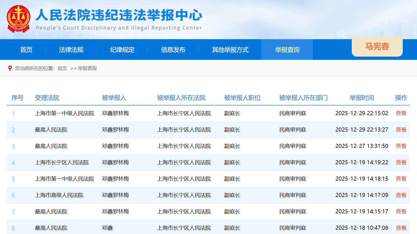Open 查看 for the 上海市高级人民法院 row
Viewport: 417px width, 234px height.
coord(401,195)
